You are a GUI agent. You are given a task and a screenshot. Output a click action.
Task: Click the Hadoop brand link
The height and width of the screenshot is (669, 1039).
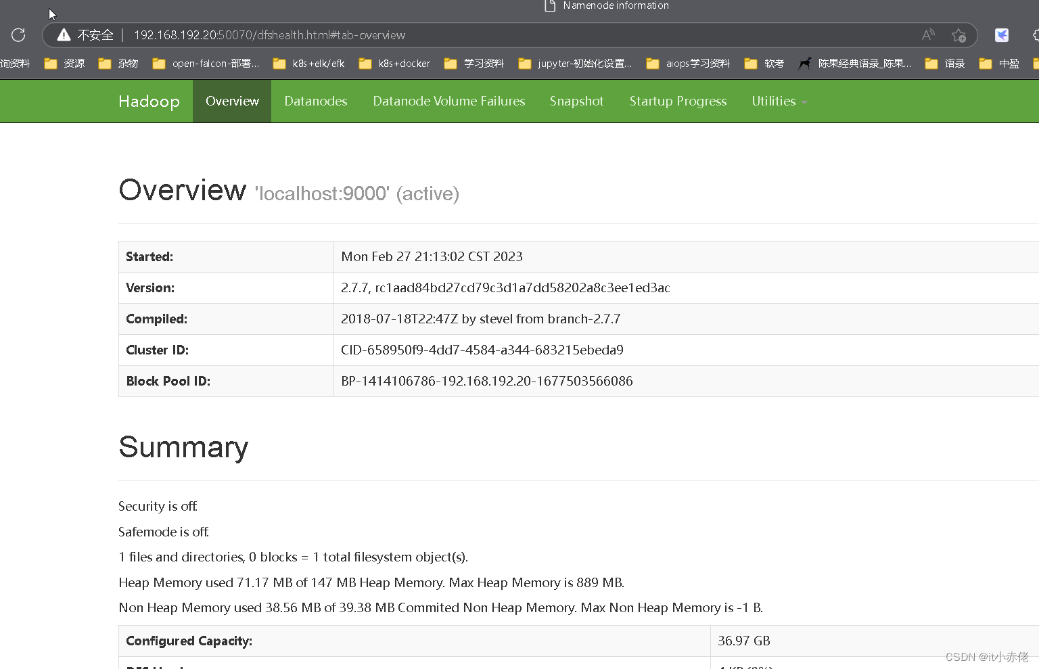coord(149,101)
